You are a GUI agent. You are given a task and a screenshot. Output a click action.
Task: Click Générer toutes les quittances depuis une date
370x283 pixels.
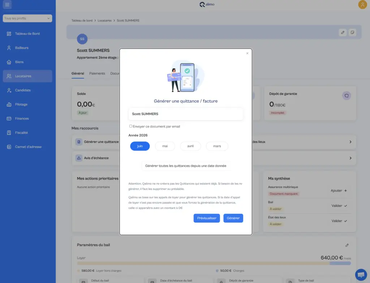click(186, 166)
